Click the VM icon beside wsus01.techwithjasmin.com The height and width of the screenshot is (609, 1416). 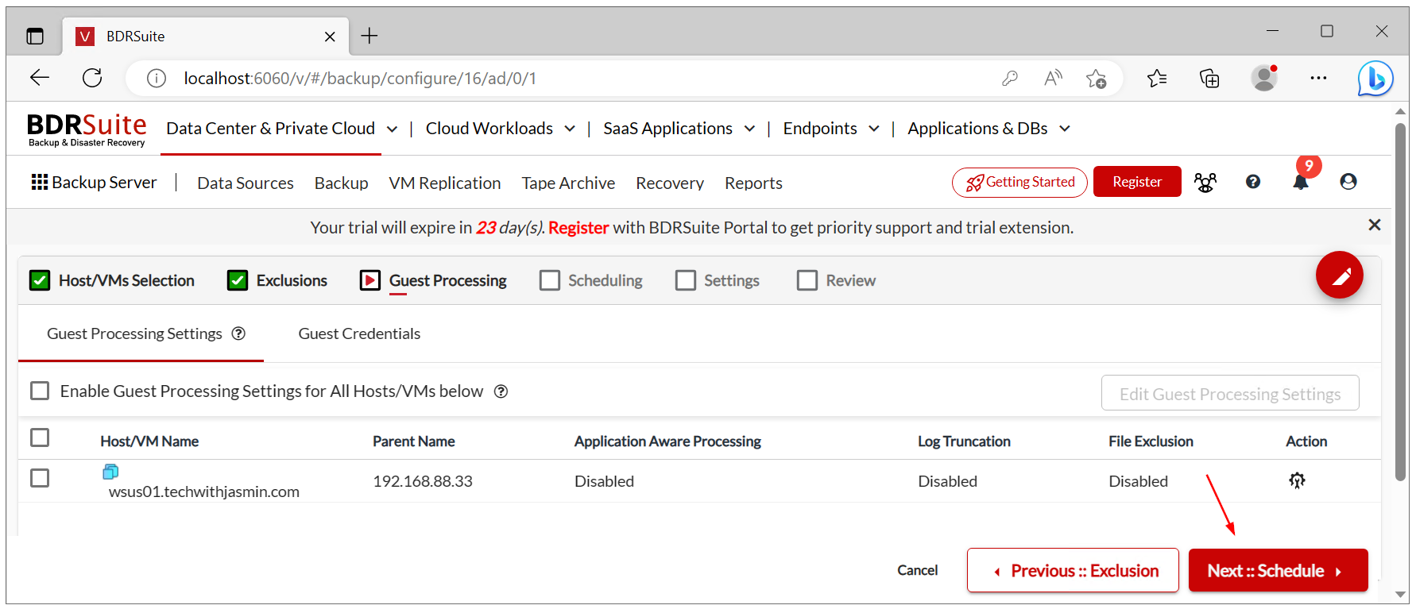(x=110, y=472)
